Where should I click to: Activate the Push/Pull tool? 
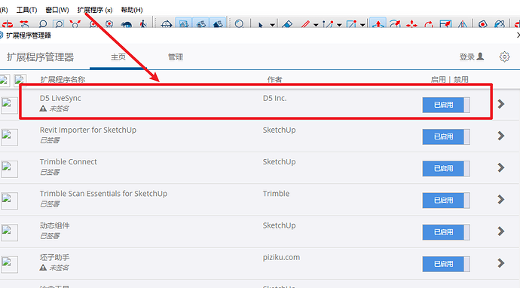coord(378,24)
